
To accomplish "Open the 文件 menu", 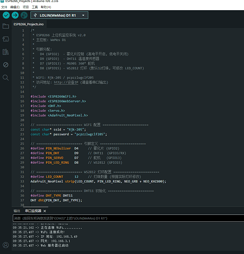I will pyautogui.click(x=4, y=7).
